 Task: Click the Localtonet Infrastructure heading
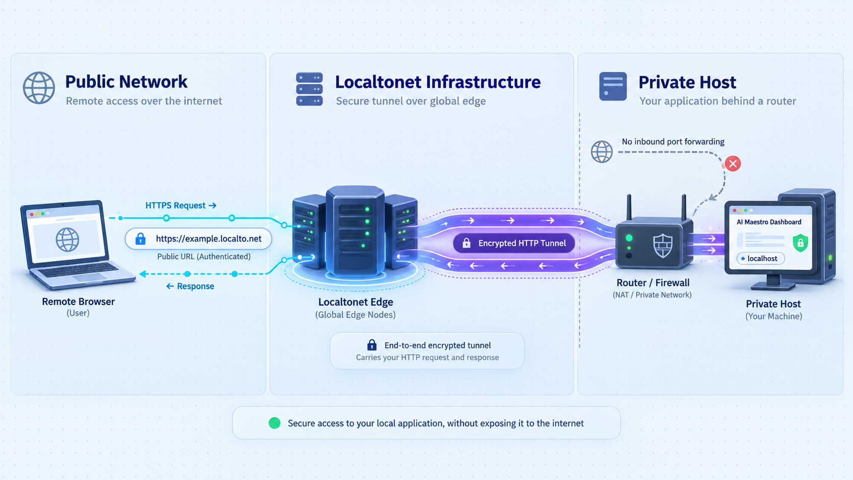438,82
